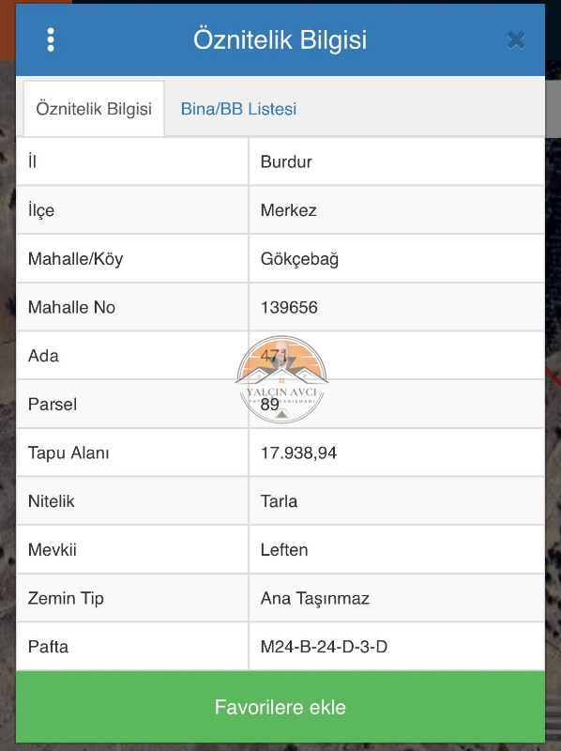Image resolution: width=561 pixels, height=751 pixels.
Task: Click the Öznitelik Bilgisi header title
Action: (x=280, y=39)
